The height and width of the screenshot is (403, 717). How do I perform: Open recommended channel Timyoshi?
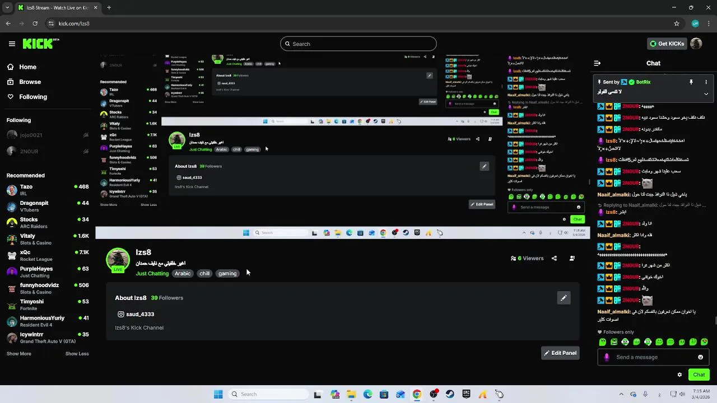48,304
